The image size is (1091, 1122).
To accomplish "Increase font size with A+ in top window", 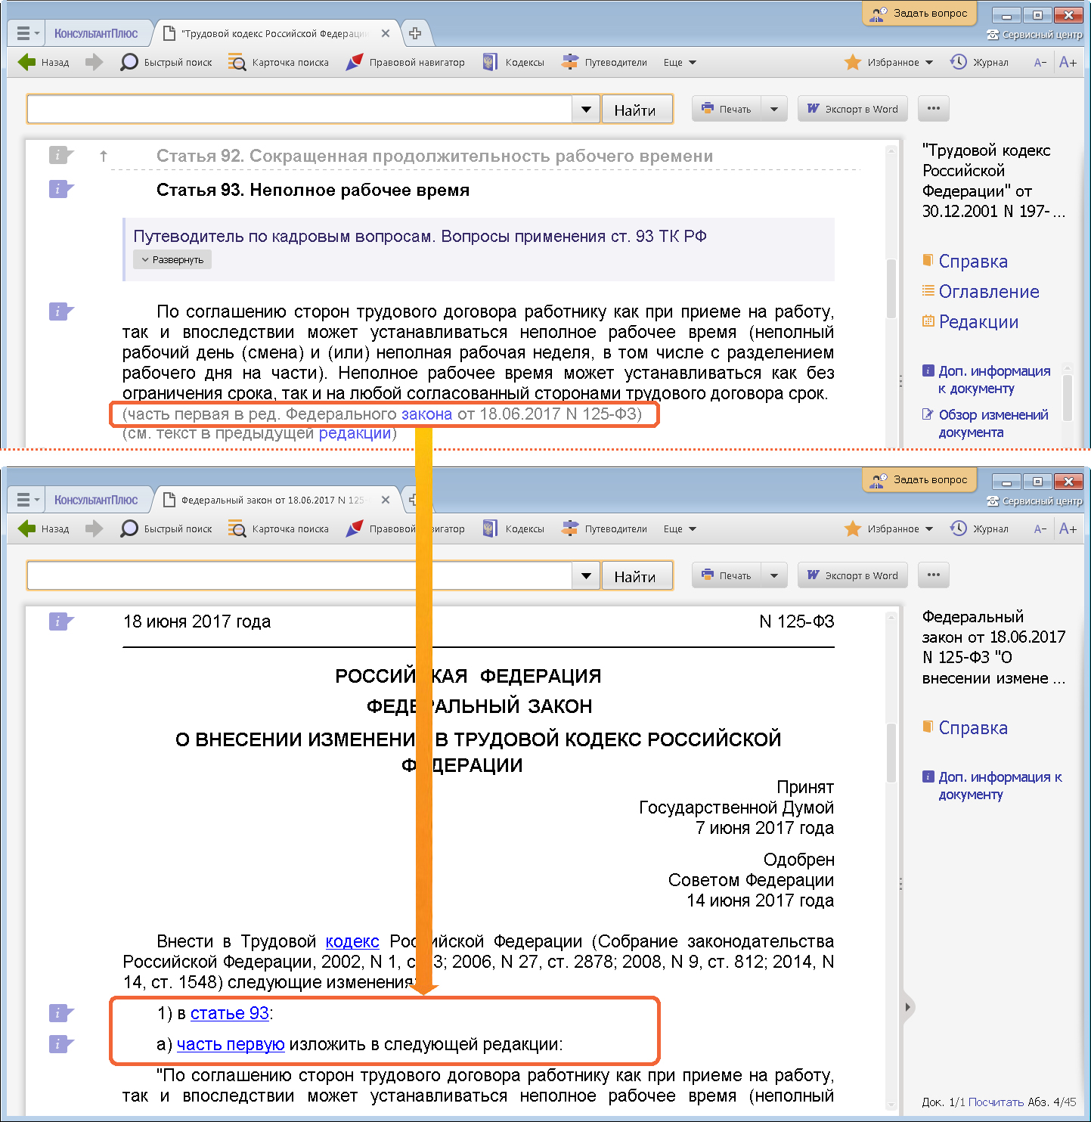I will pyautogui.click(x=1068, y=63).
